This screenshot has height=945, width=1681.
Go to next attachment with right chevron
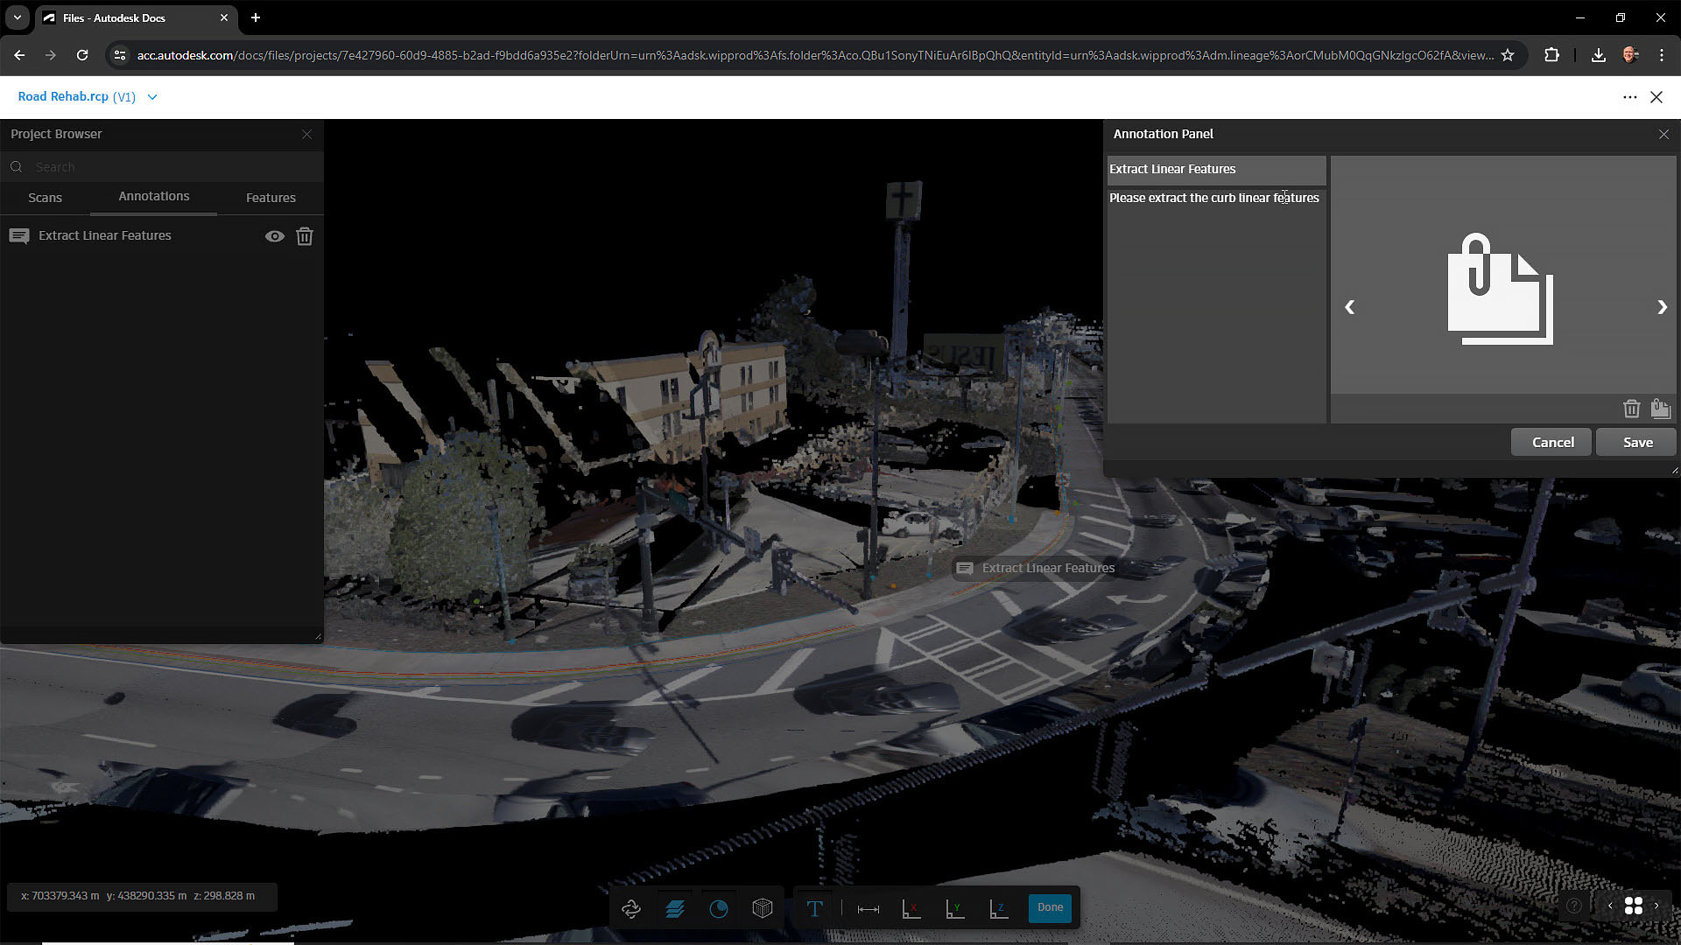click(x=1662, y=307)
